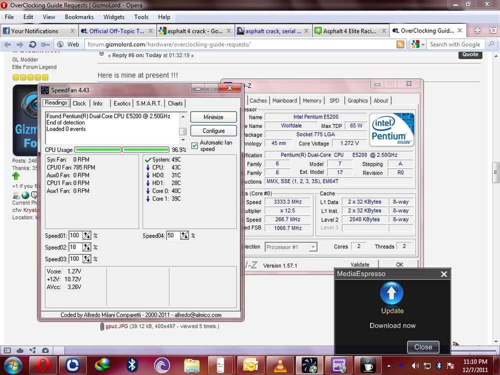The height and width of the screenshot is (375, 500).
Task: Click the Speed03 spinner arrows
Action: coord(87,259)
